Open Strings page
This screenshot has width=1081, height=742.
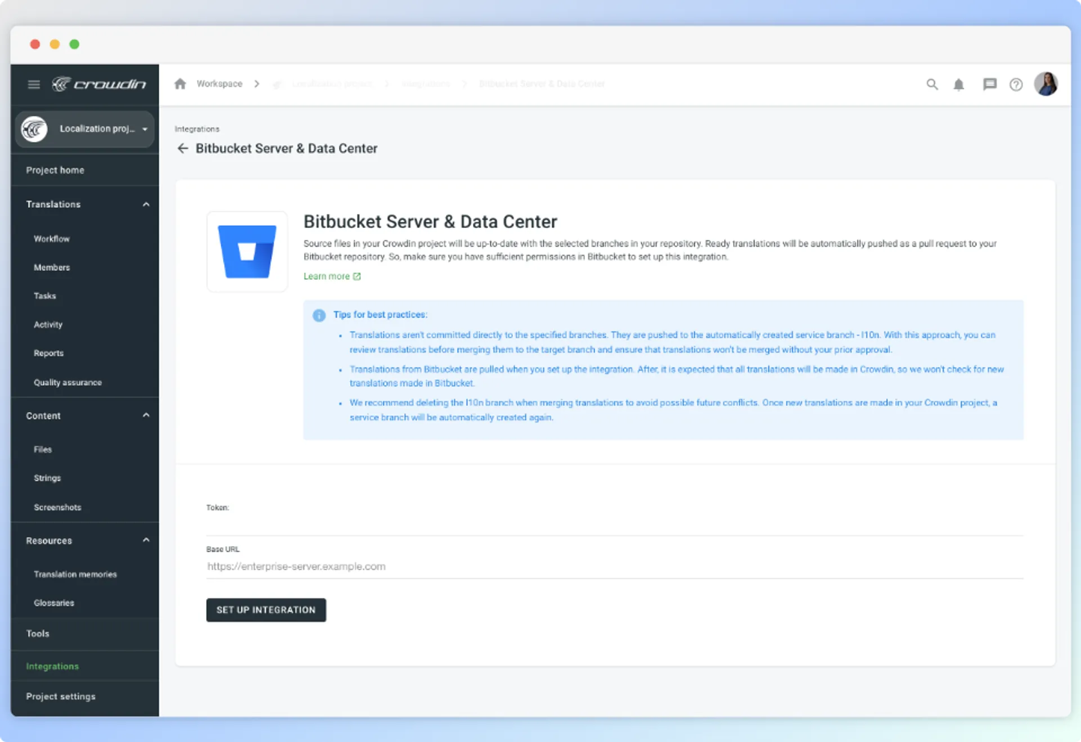[x=47, y=478]
